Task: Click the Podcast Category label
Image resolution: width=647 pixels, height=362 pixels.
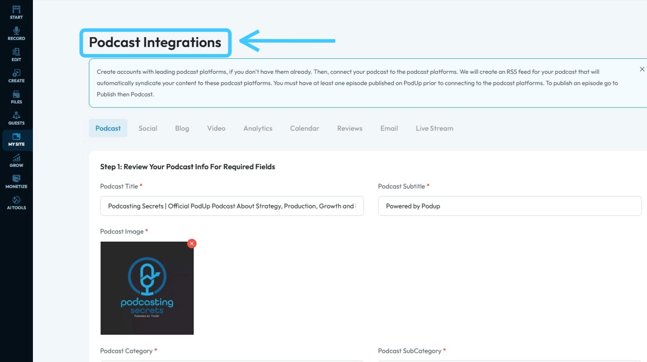Action: pyautogui.click(x=127, y=351)
